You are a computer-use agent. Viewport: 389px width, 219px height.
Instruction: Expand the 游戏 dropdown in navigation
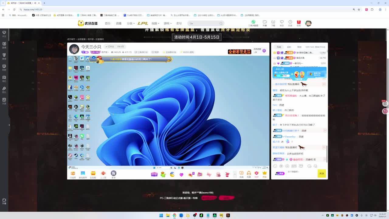(167, 23)
